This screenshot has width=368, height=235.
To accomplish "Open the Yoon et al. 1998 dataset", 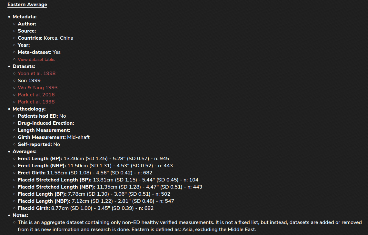I will (x=37, y=73).
